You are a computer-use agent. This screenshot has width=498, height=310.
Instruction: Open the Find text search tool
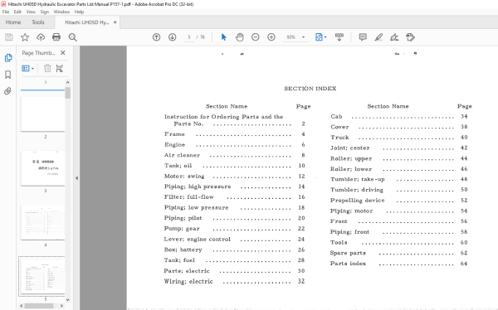tap(73, 37)
